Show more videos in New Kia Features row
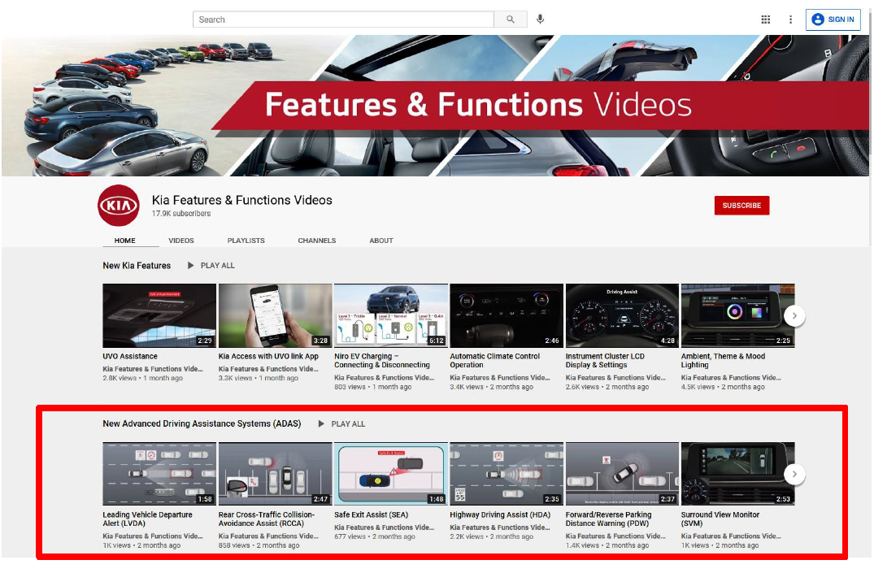The width and height of the screenshot is (874, 573). point(794,316)
